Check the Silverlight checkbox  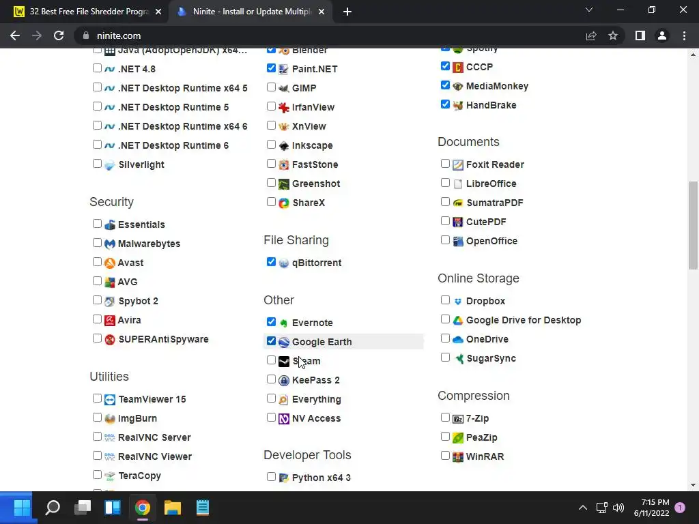(97, 164)
